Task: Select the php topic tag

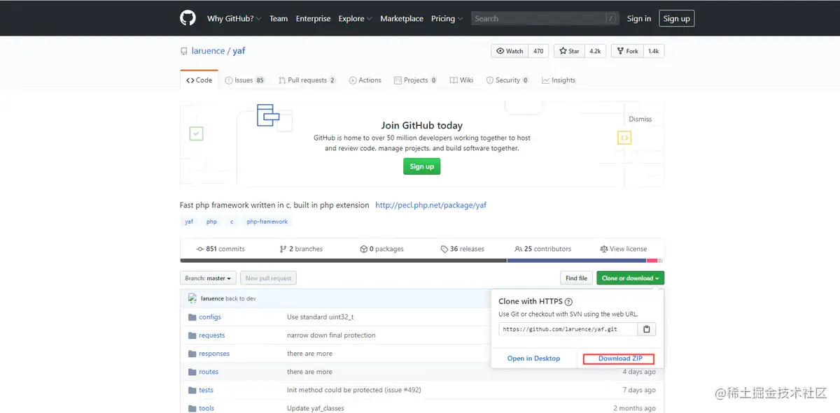Action: pyautogui.click(x=211, y=222)
